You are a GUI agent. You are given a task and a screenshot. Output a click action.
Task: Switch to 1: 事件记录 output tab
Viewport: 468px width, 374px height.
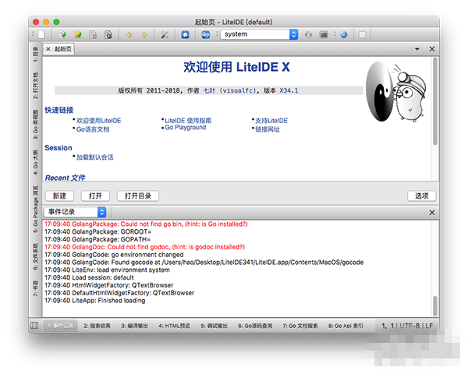point(60,326)
